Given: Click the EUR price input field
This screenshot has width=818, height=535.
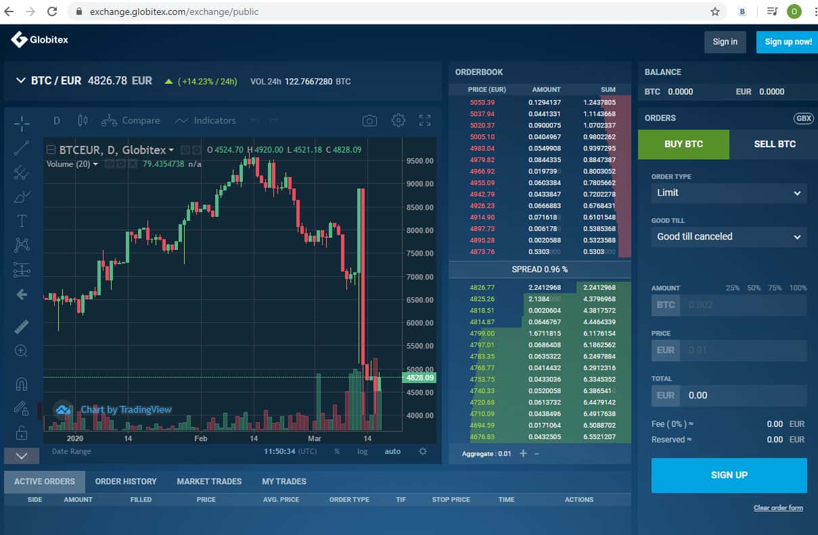Looking at the screenshot, I should tap(744, 350).
